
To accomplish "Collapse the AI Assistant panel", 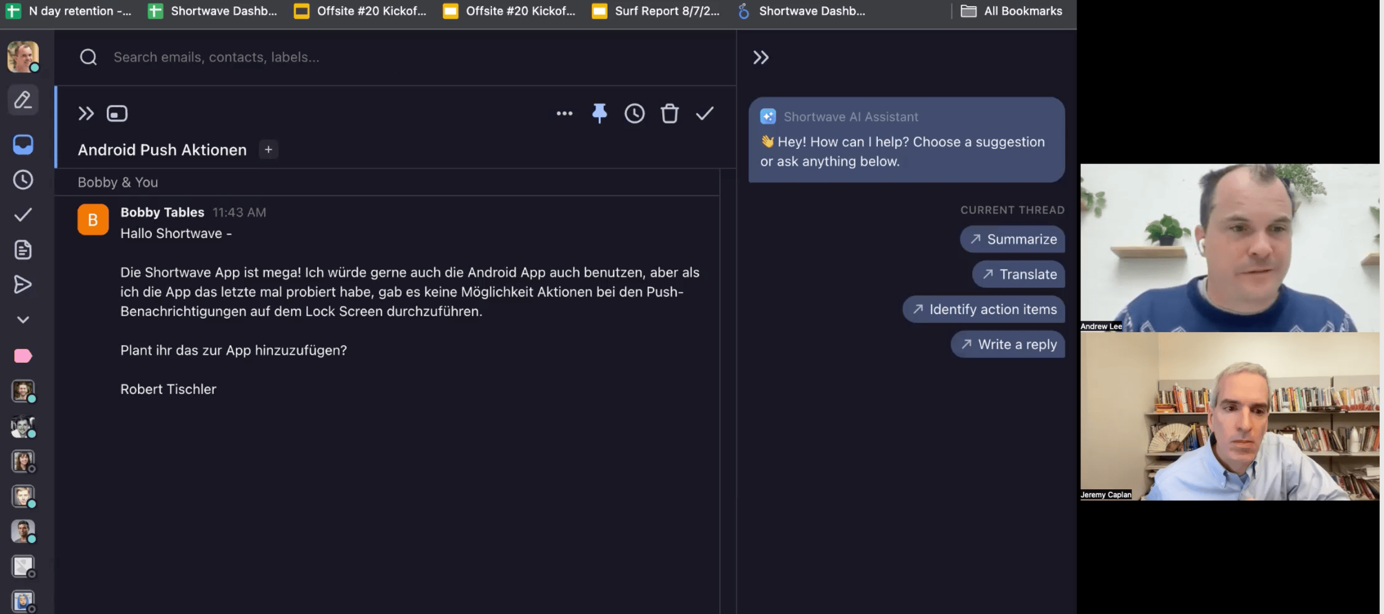I will click(x=761, y=56).
